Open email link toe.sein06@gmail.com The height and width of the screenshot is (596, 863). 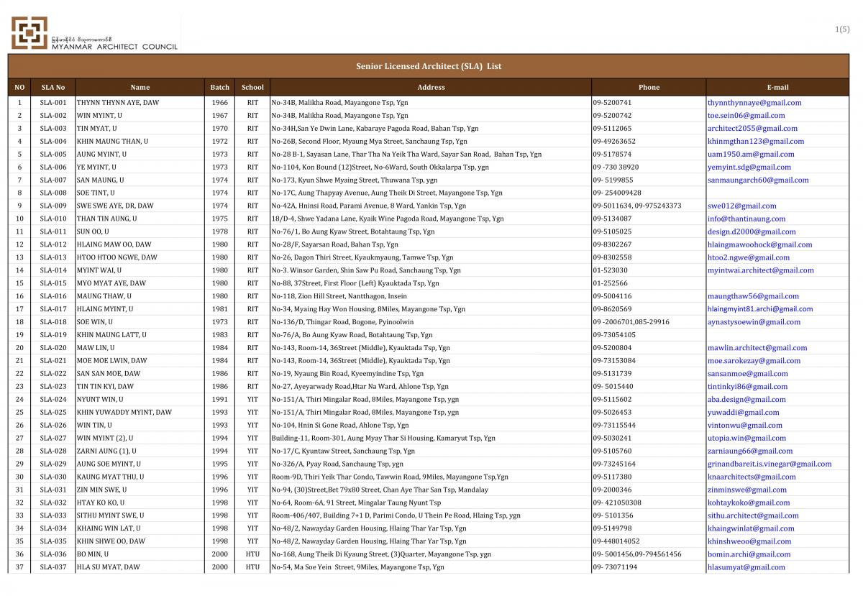(x=746, y=116)
